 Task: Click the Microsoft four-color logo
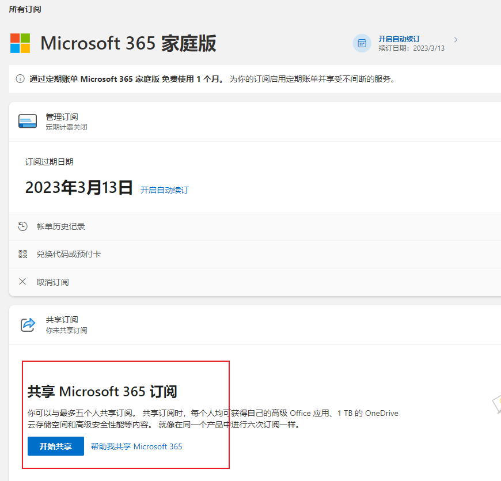(x=20, y=43)
